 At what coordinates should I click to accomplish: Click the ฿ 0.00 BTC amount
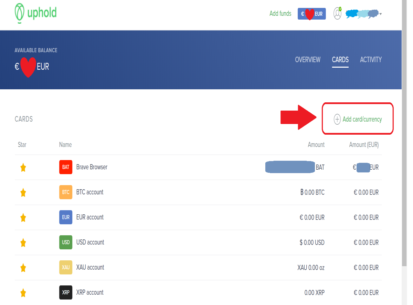point(313,192)
